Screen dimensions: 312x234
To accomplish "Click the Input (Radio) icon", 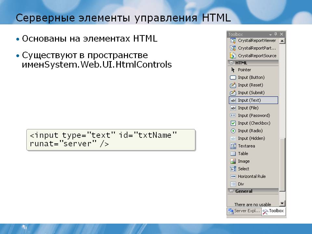I will point(233,131).
